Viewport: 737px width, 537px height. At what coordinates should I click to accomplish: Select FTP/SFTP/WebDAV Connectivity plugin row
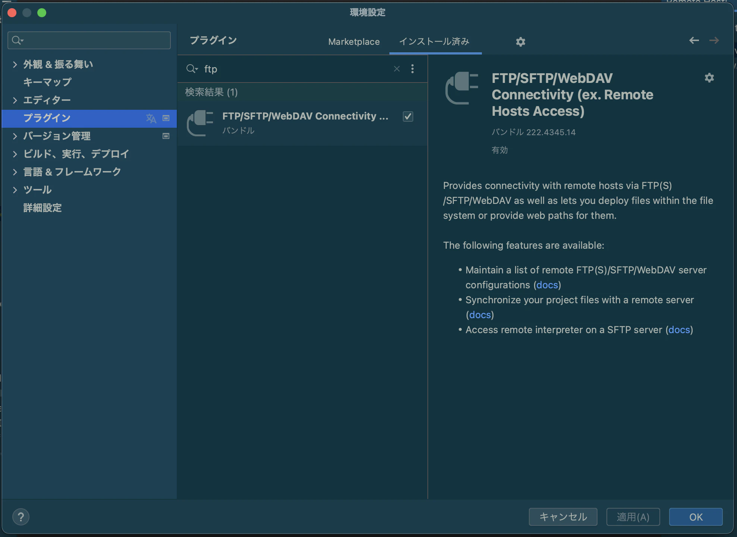click(302, 123)
